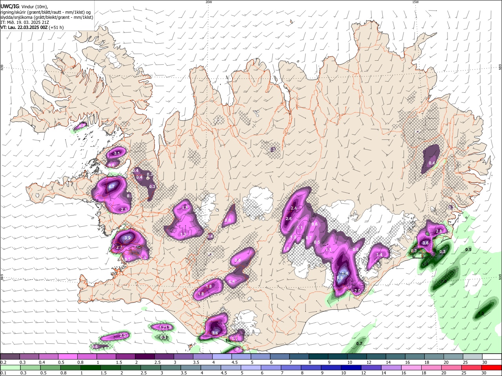Select the 'IT: Mið. 19. 03. 2025 21Z' line
The width and height of the screenshot is (502, 376).
click(x=24, y=22)
